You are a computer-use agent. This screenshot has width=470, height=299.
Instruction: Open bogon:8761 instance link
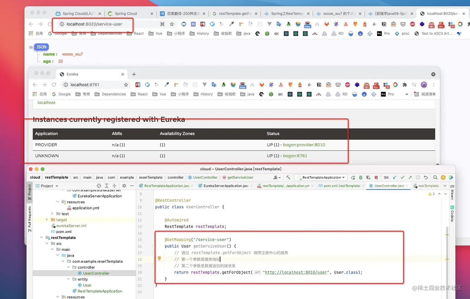(x=295, y=156)
